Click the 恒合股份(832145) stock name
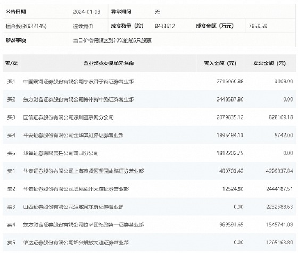The width and height of the screenshot is (298, 253). point(26,26)
